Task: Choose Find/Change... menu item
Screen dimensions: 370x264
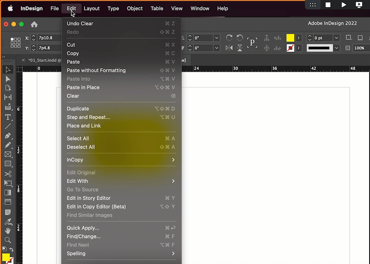Action: (x=121, y=237)
